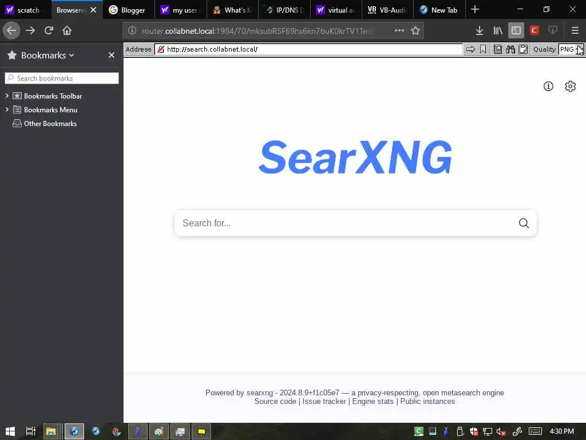Open the Issue tracker link
Image resolution: width=586 pixels, height=440 pixels.
click(324, 402)
